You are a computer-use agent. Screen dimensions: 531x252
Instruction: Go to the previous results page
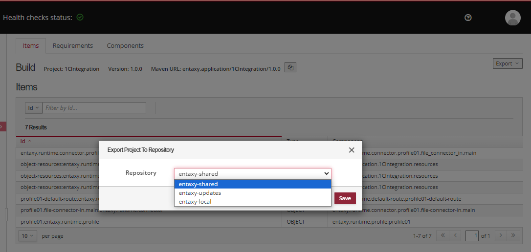[455, 236]
